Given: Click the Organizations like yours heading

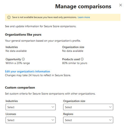Looking at the screenshot, I should [23, 35].
